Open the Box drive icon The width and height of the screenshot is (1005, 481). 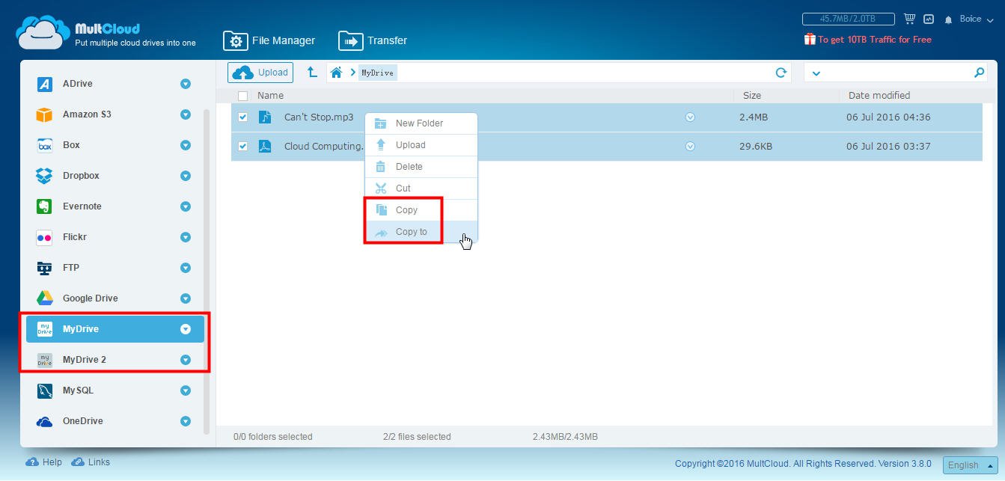click(45, 145)
